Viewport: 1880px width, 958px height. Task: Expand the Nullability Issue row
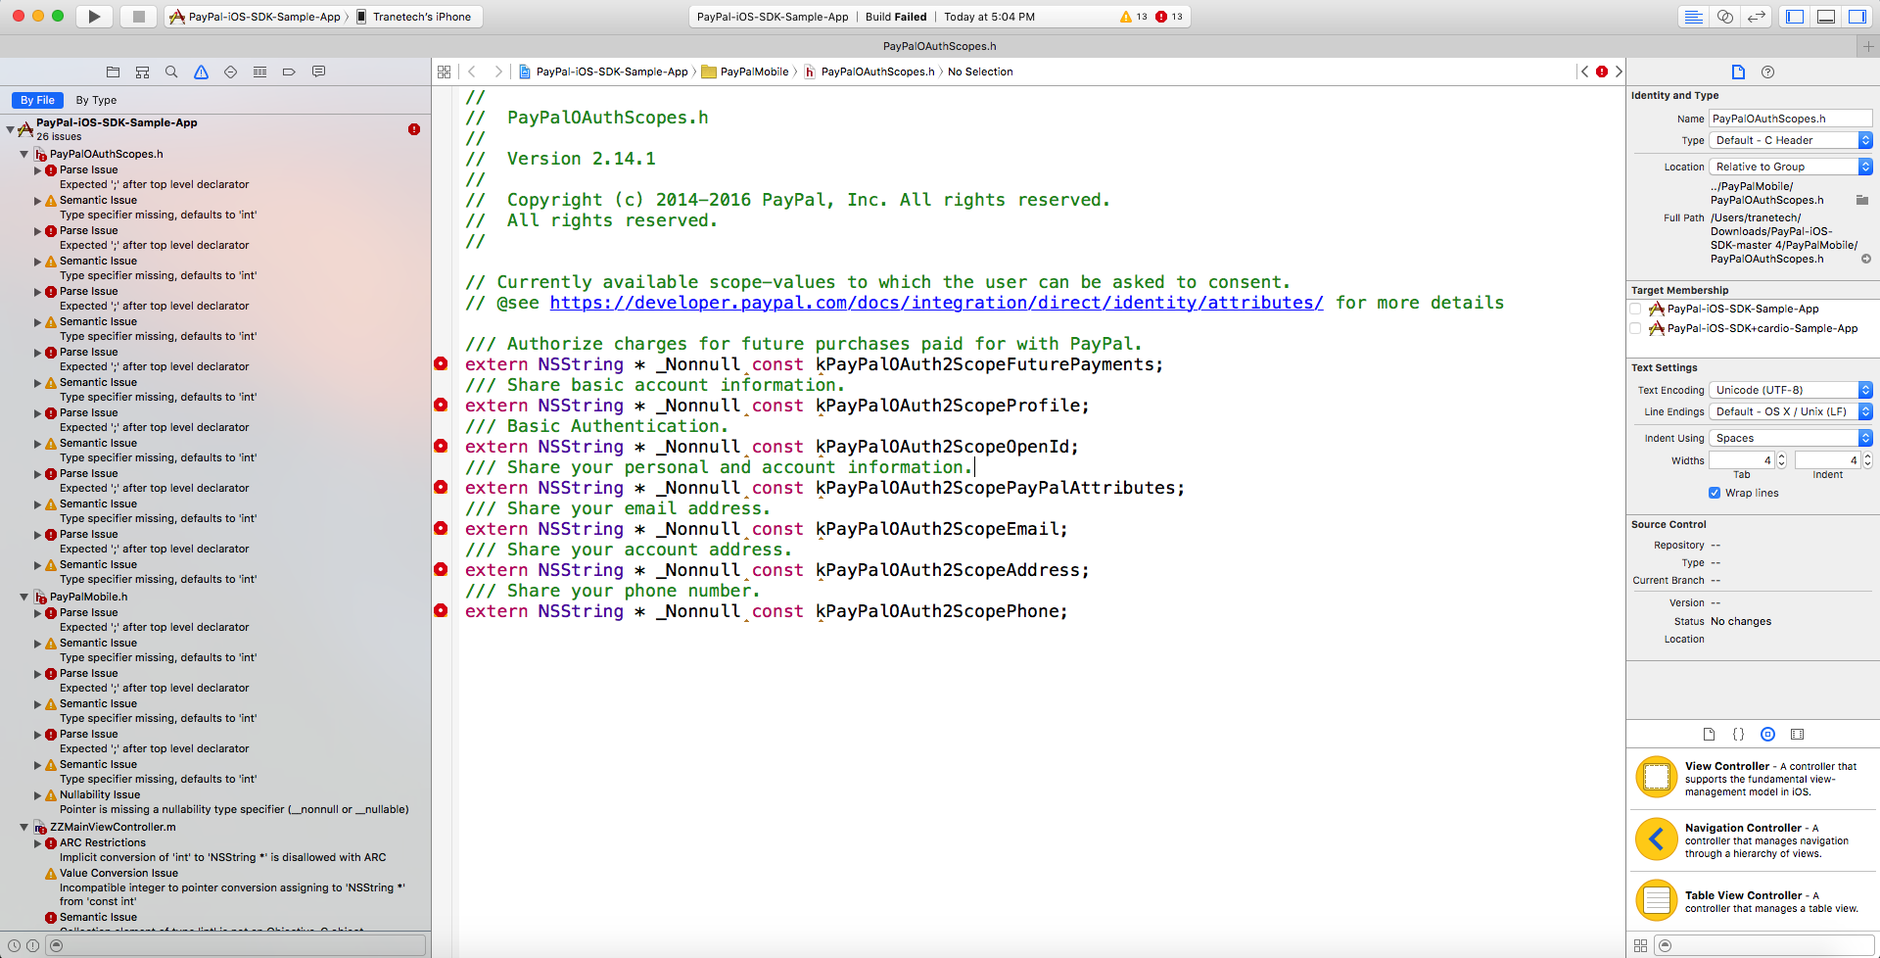click(38, 794)
